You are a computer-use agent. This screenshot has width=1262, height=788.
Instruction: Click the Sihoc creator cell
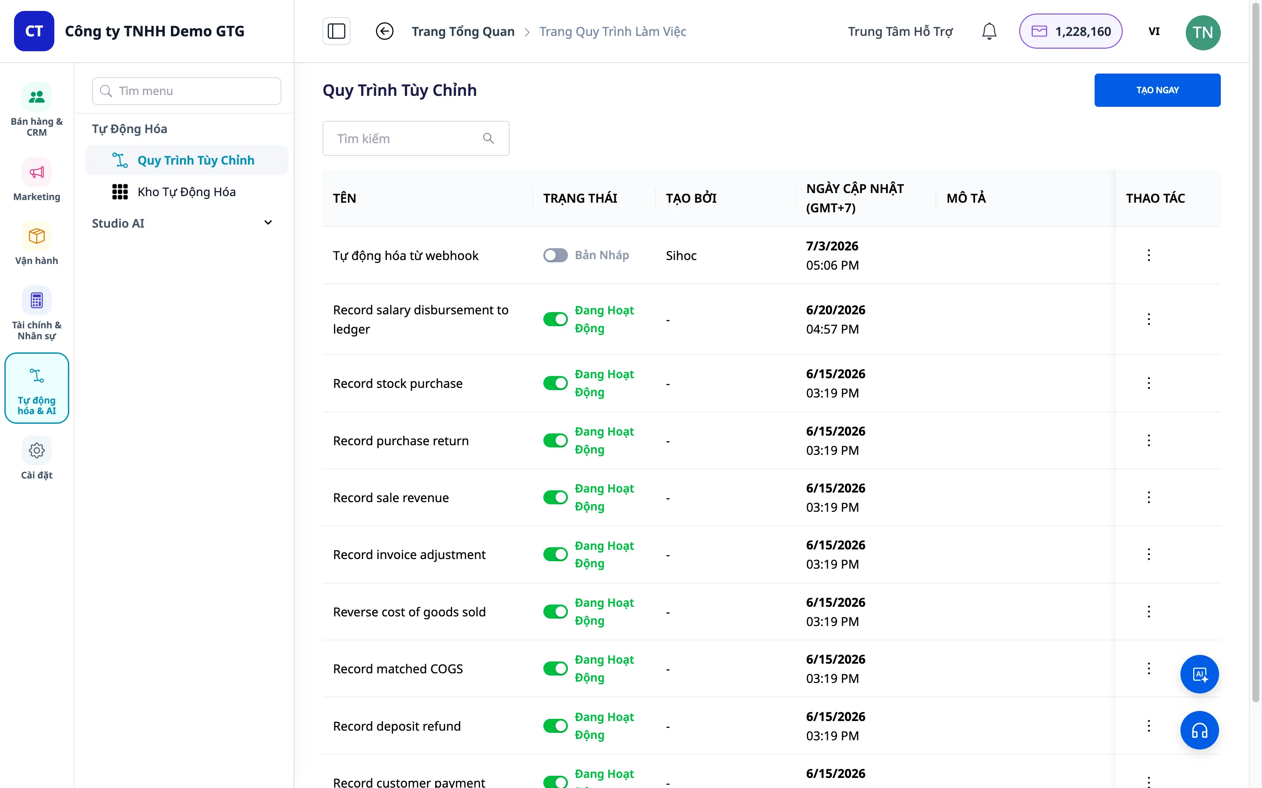[x=681, y=255]
